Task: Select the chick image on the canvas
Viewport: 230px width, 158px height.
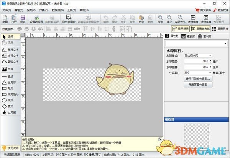Action: tap(115, 79)
